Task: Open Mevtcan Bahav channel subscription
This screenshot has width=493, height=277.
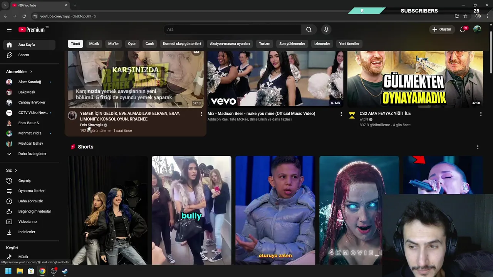Action: 29,144
